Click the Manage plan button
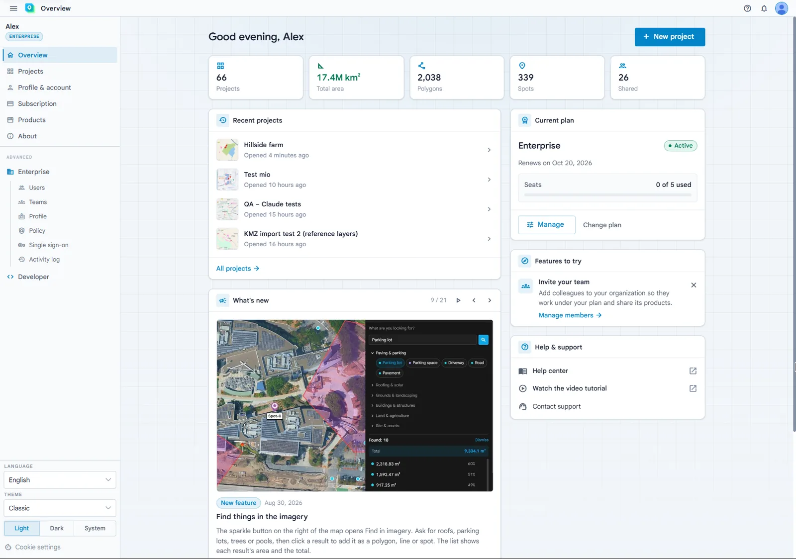 coord(547,225)
